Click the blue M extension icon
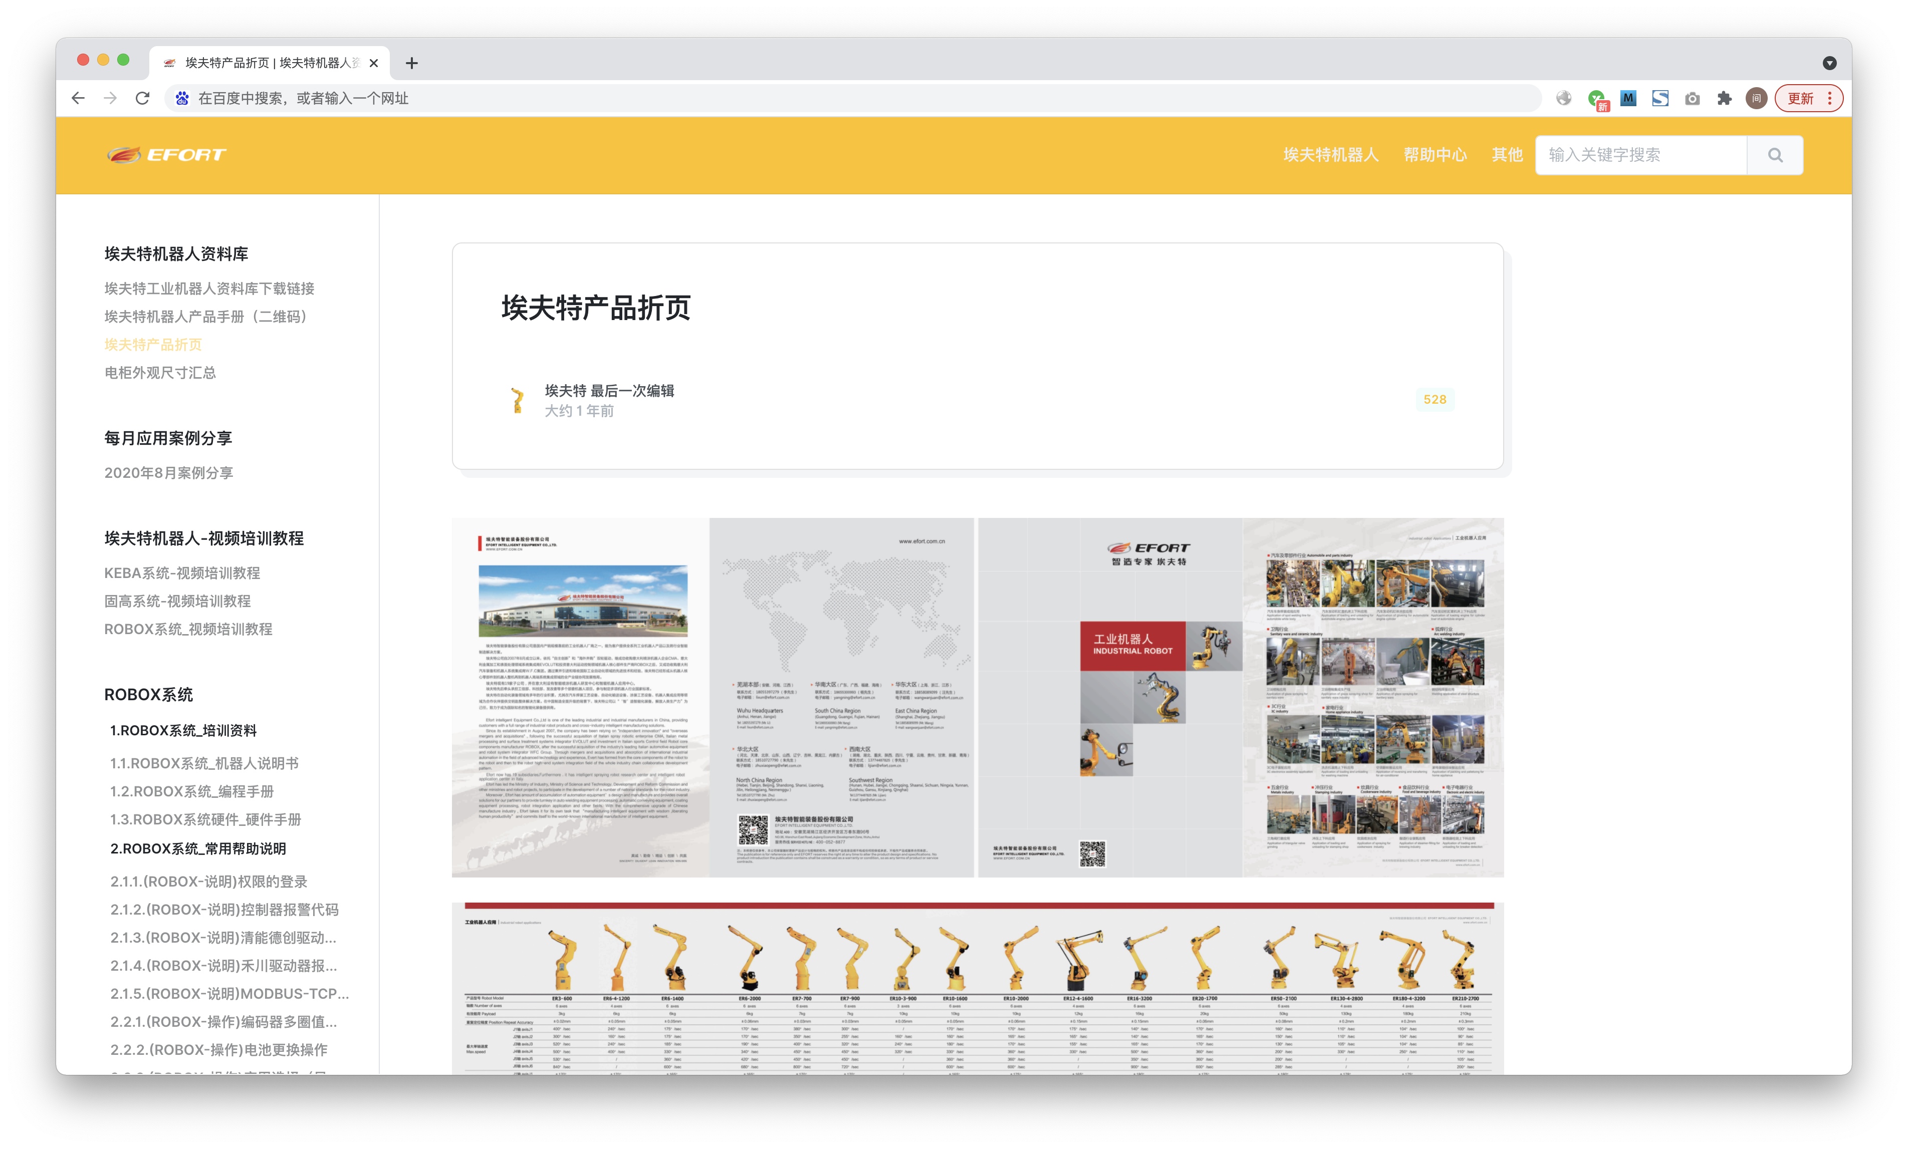The image size is (1908, 1149). (x=1628, y=98)
